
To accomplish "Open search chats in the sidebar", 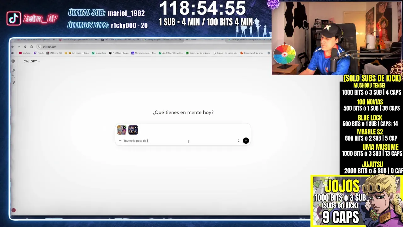I will point(13,76).
